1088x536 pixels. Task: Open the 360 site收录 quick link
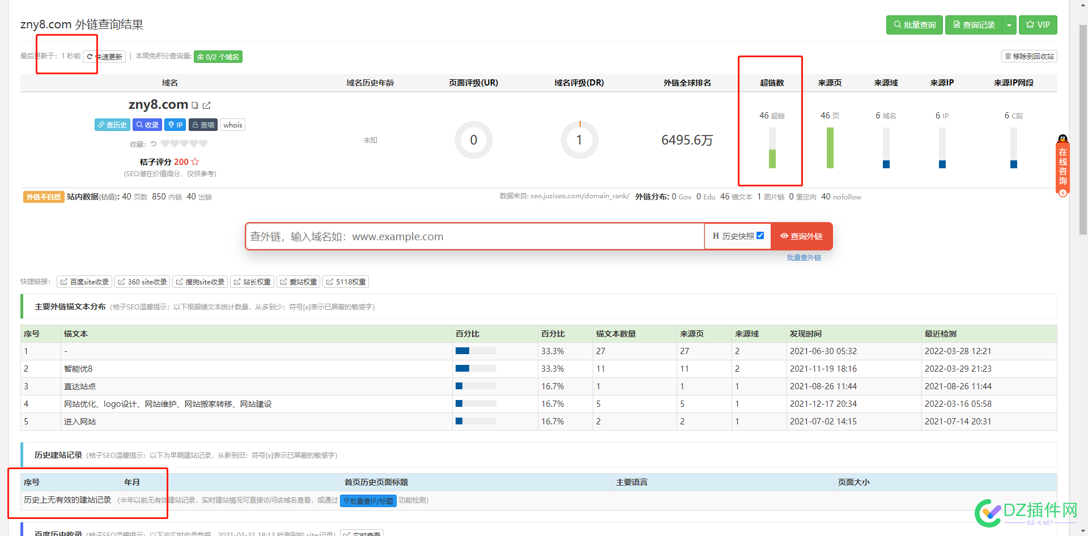142,282
